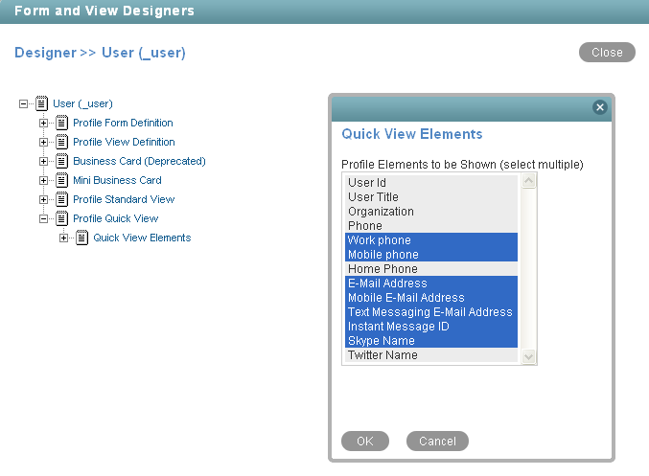Image resolution: width=649 pixels, height=476 pixels.
Task: Click the Quick View Elements document icon
Action: click(x=82, y=238)
